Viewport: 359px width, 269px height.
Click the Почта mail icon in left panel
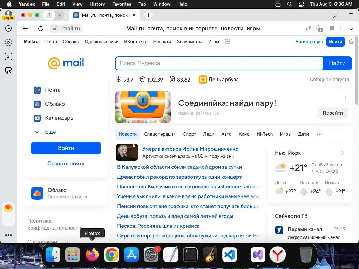pos(37,90)
